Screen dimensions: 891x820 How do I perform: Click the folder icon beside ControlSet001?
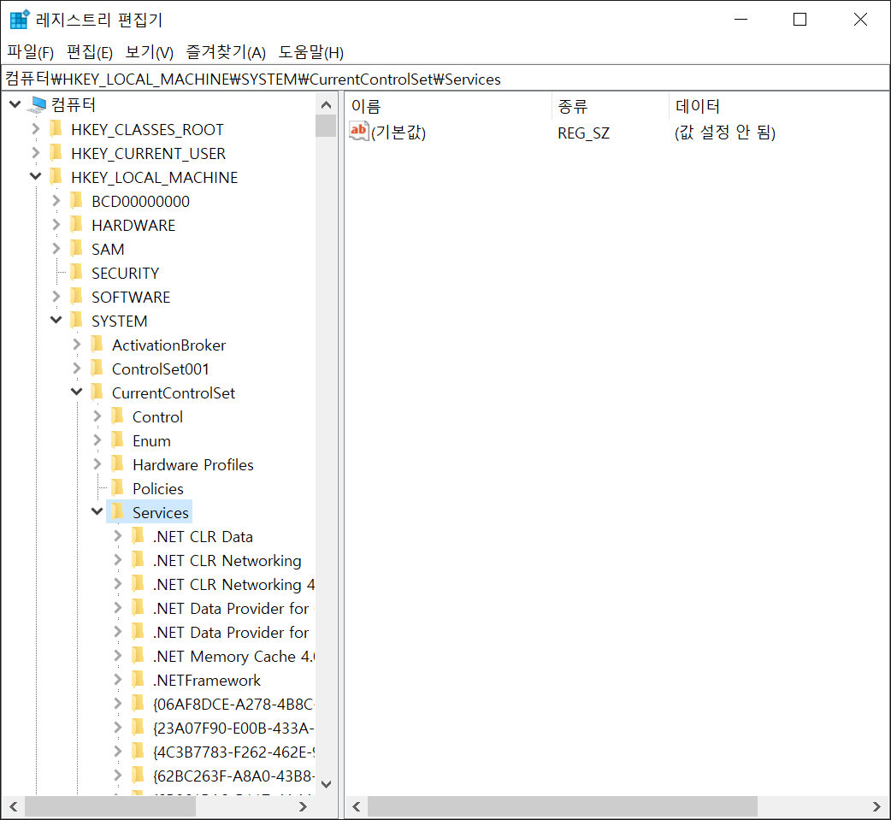click(x=97, y=369)
